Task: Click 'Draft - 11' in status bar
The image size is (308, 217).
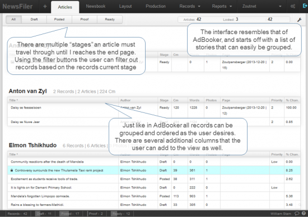Action: click(x=44, y=214)
